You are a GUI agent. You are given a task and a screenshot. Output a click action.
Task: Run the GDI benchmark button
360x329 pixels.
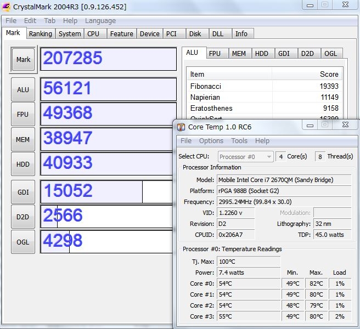point(23,192)
